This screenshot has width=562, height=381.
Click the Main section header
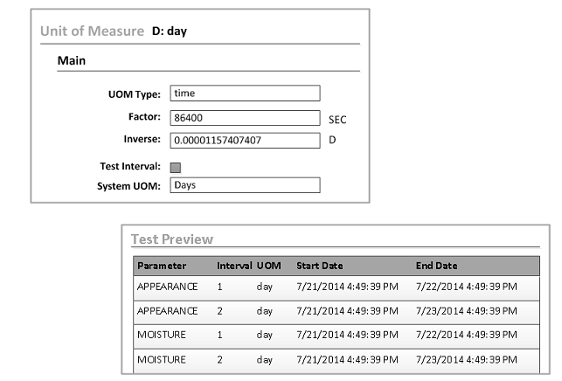[x=77, y=60]
